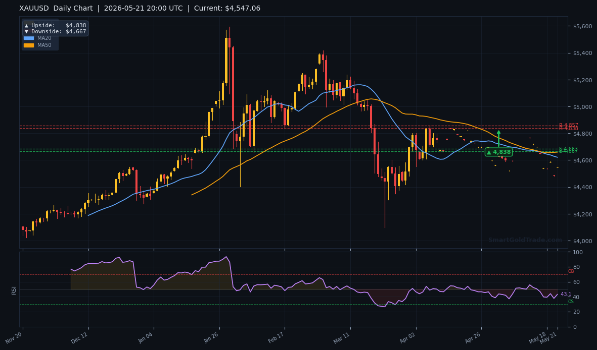Click the $5,200 price axis label
The width and height of the screenshot is (597, 350).
(582, 80)
